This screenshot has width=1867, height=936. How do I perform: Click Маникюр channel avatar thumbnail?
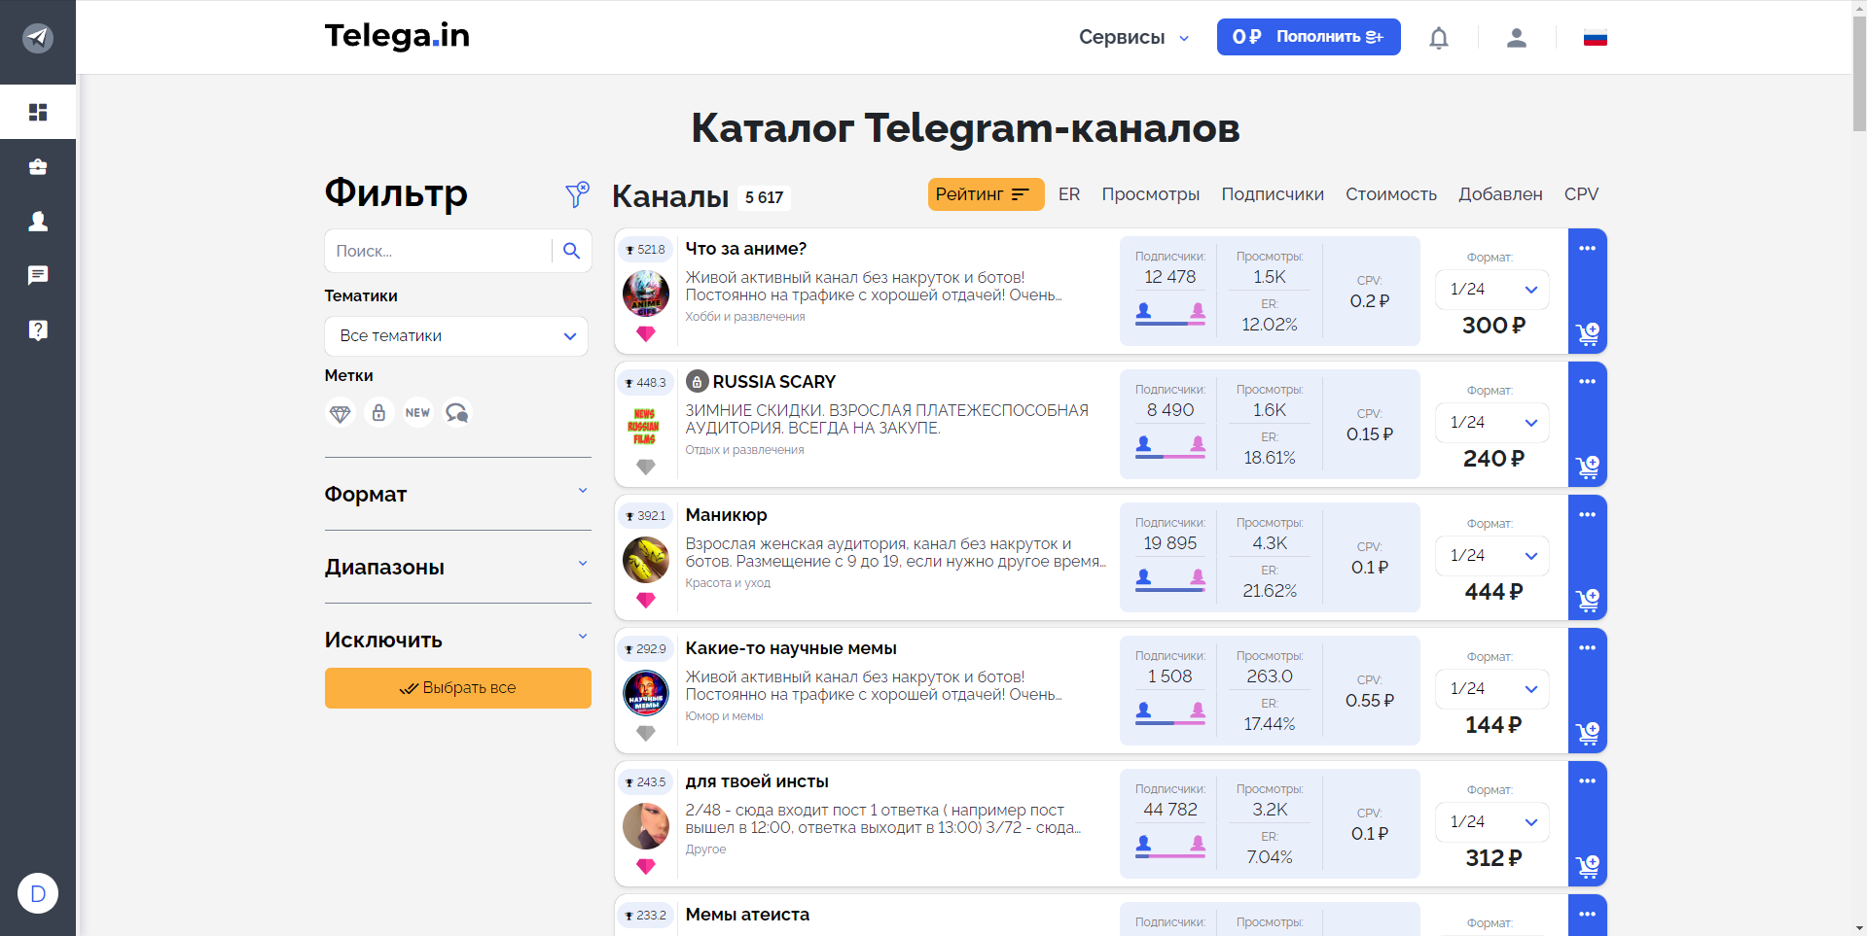(x=646, y=560)
